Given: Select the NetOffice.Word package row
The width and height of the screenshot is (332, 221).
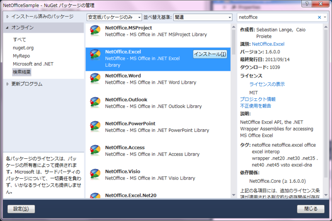Looking at the screenshot, I should pos(158,83).
